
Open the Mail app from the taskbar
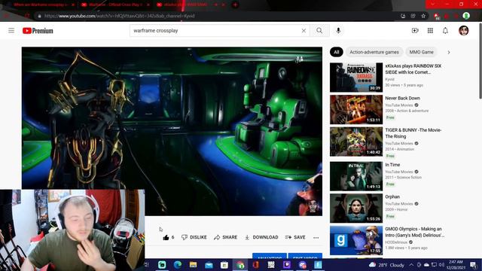tap(209, 264)
